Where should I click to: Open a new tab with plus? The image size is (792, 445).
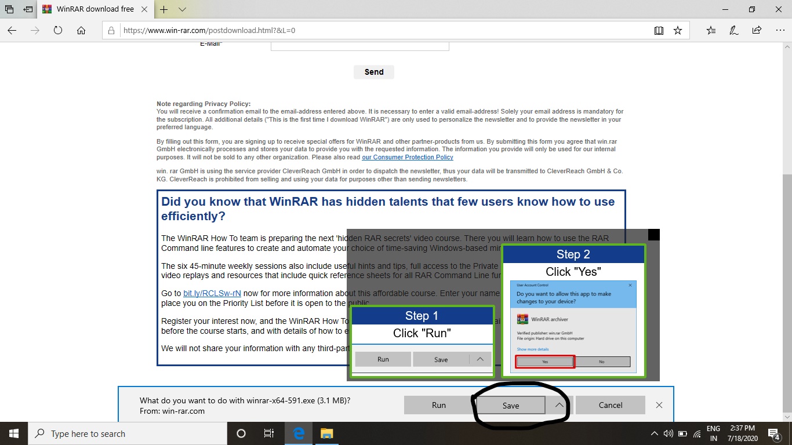point(164,9)
